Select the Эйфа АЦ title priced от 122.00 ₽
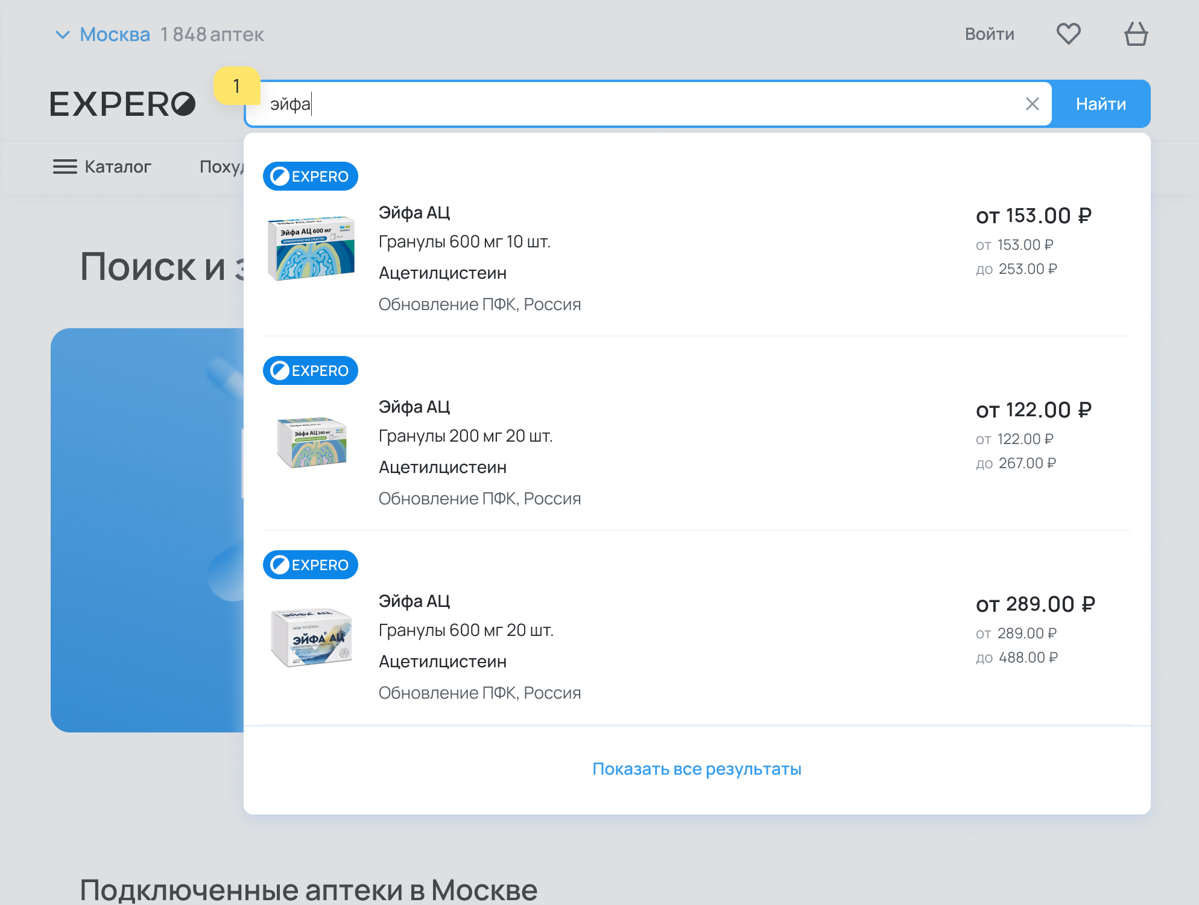This screenshot has width=1199, height=905. click(x=414, y=407)
